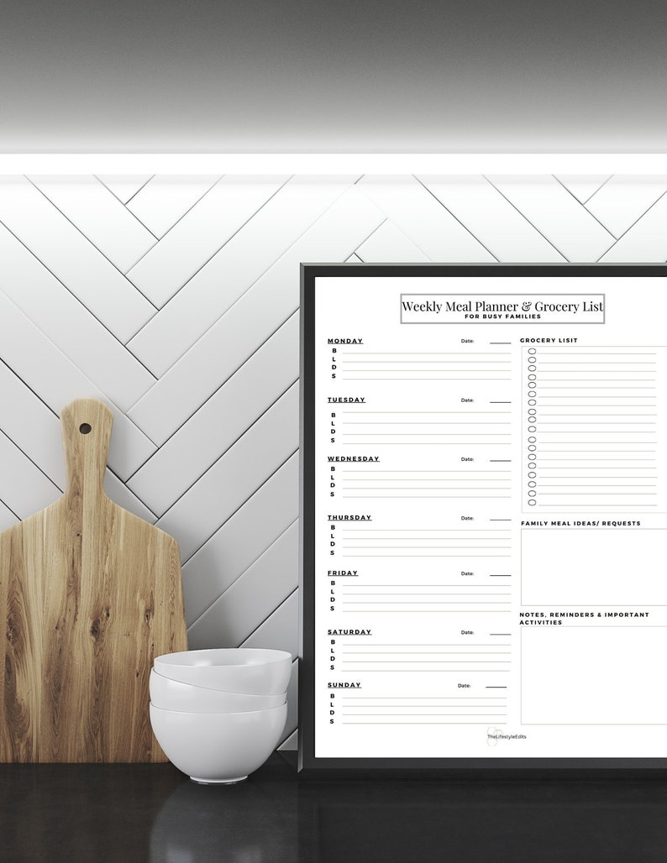The height and width of the screenshot is (863, 667).
Task: Click Sunday's L lunch line
Action: [424, 704]
